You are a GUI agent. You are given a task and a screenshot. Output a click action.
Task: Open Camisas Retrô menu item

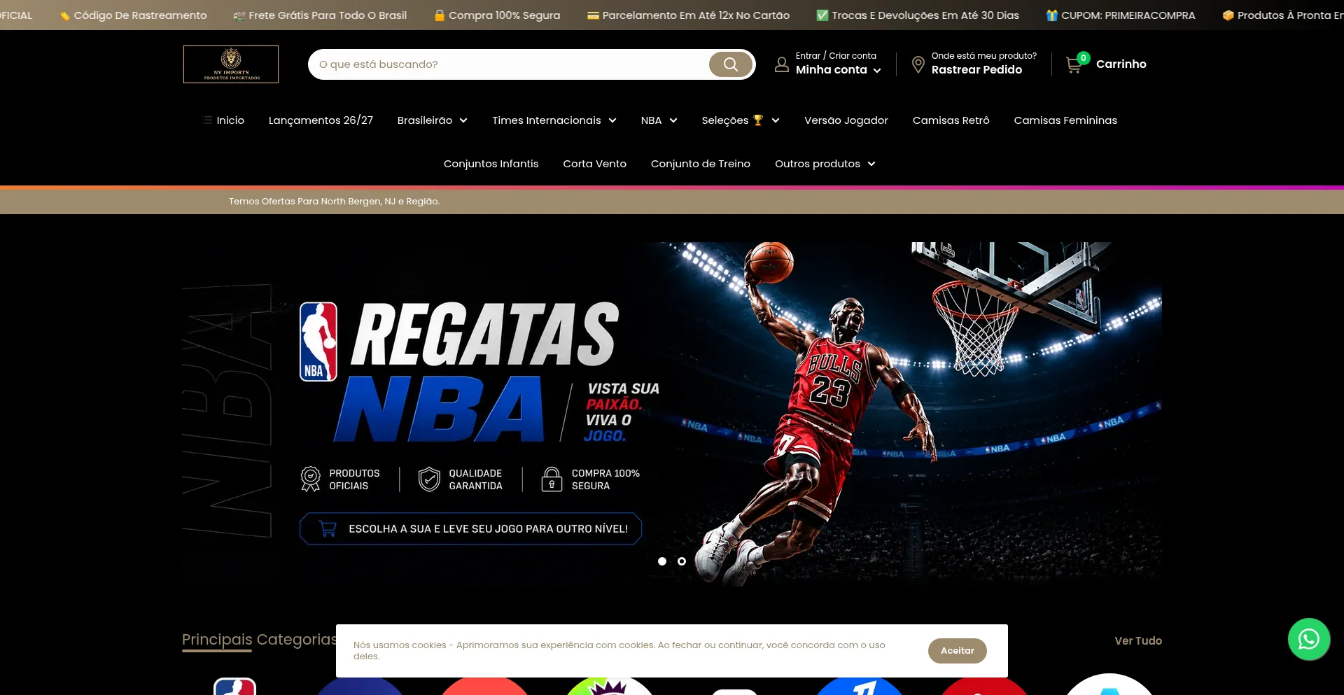pyautogui.click(x=951, y=120)
